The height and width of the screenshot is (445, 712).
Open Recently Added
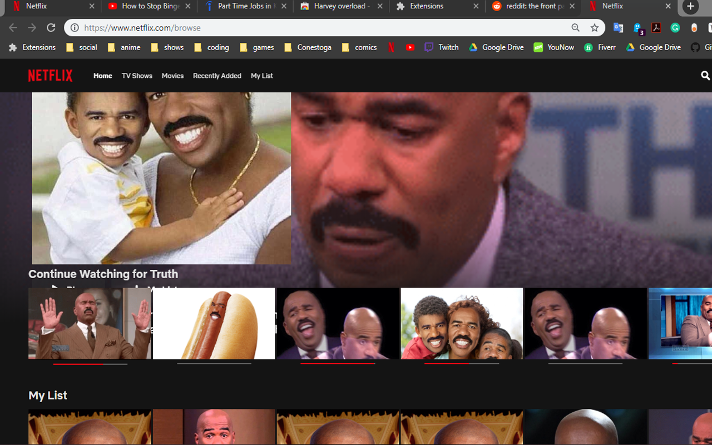(x=217, y=76)
